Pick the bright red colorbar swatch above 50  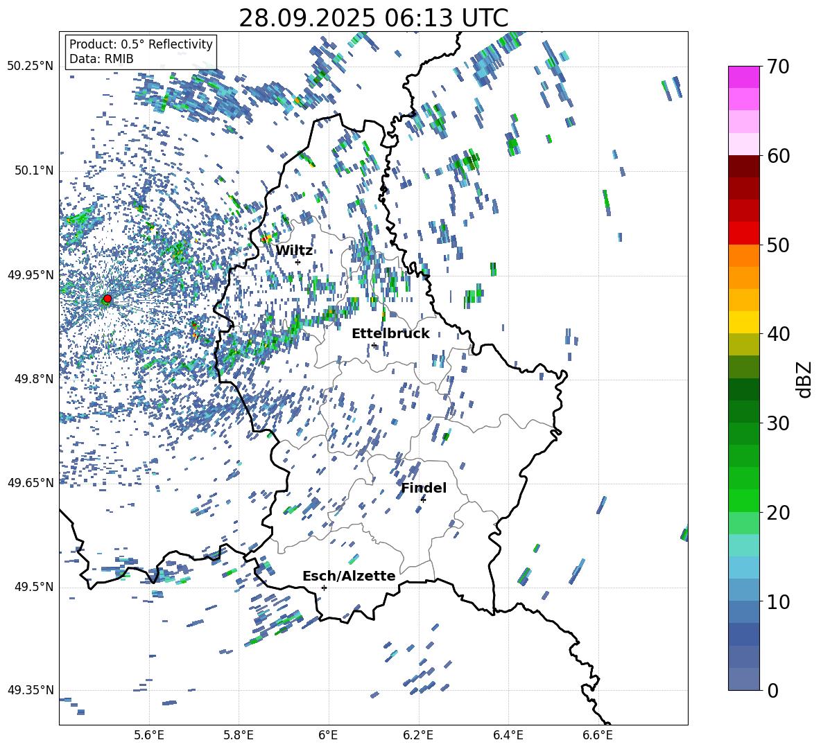click(x=744, y=233)
